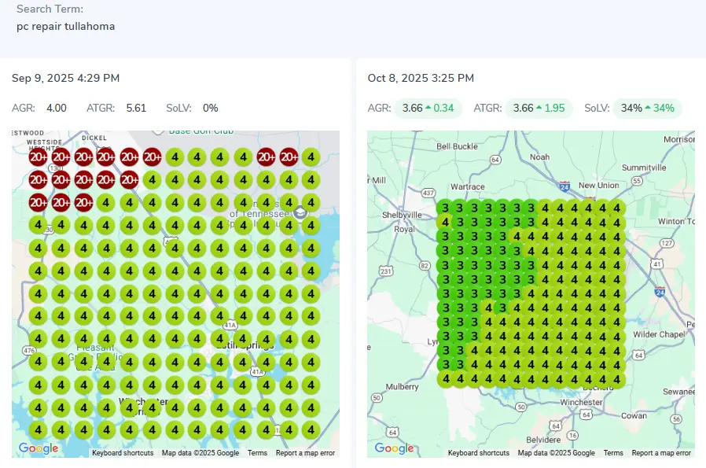This screenshot has width=706, height=468.
Task: Click the green AGR 3.66 change badge
Action: (428, 108)
